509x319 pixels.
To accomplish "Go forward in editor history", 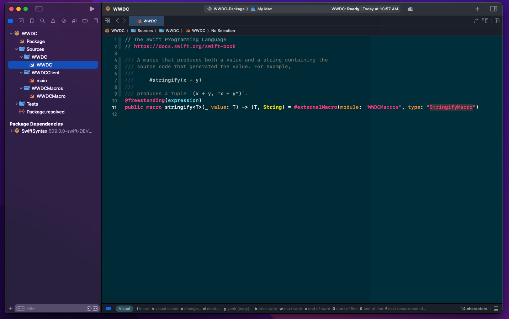I will click(x=124, y=21).
